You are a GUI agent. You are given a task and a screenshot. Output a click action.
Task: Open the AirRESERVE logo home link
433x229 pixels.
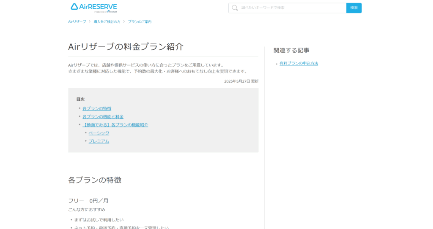93,8
